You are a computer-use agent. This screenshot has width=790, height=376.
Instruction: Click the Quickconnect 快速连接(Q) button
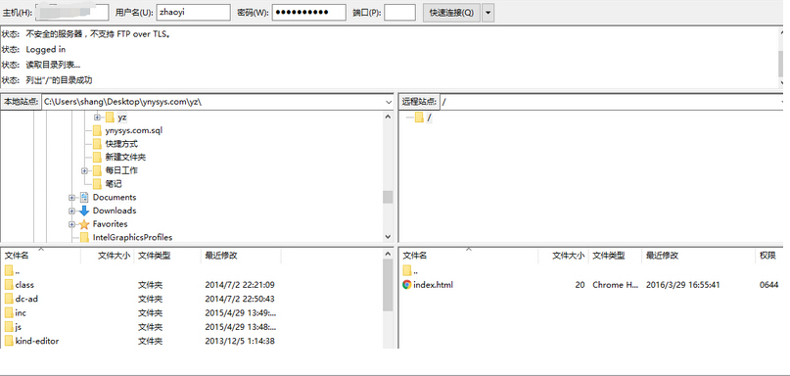[x=451, y=13]
